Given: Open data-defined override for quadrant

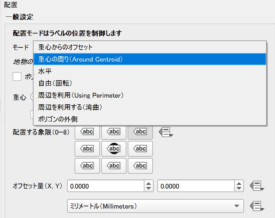Looking at the screenshot, I should [x=166, y=132].
